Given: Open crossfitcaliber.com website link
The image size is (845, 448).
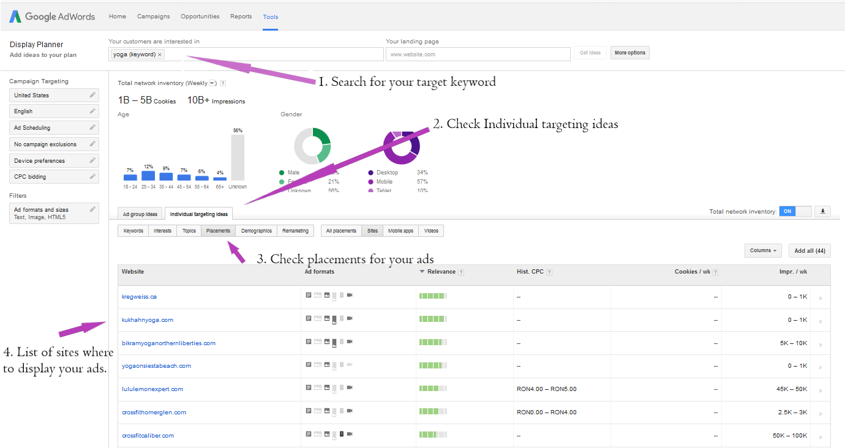Looking at the screenshot, I should [148, 436].
